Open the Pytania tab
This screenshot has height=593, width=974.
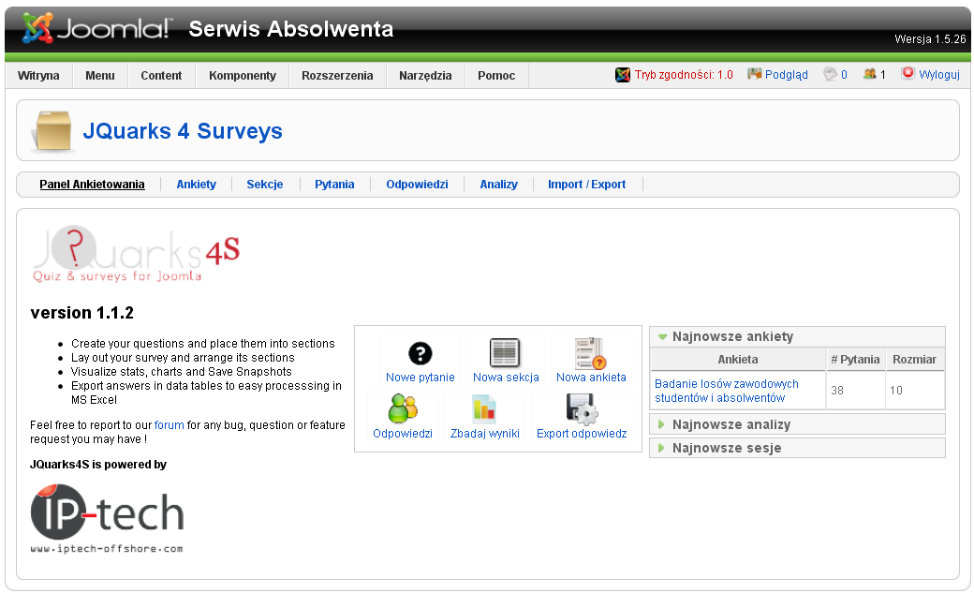point(334,185)
